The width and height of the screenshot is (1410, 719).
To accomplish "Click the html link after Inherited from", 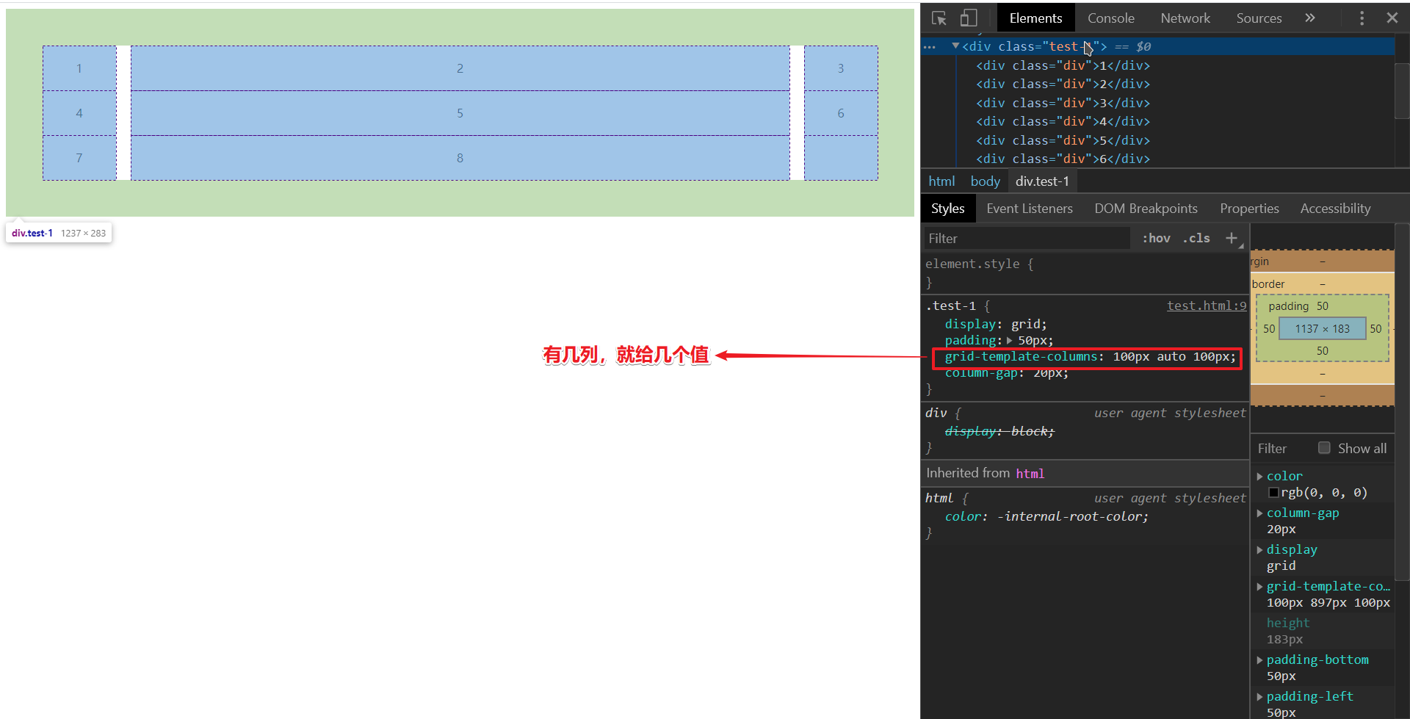I will [x=1030, y=474].
